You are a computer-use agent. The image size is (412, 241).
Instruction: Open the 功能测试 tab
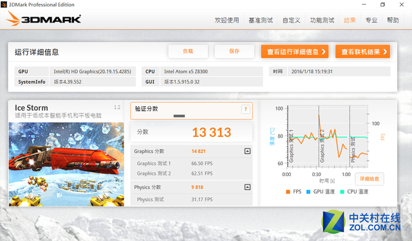tap(322, 20)
